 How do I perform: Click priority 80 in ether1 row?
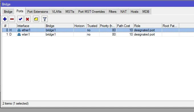pyautogui.click(x=114, y=30)
